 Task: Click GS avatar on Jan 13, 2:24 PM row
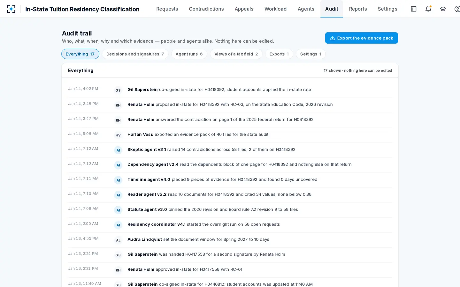click(x=118, y=255)
